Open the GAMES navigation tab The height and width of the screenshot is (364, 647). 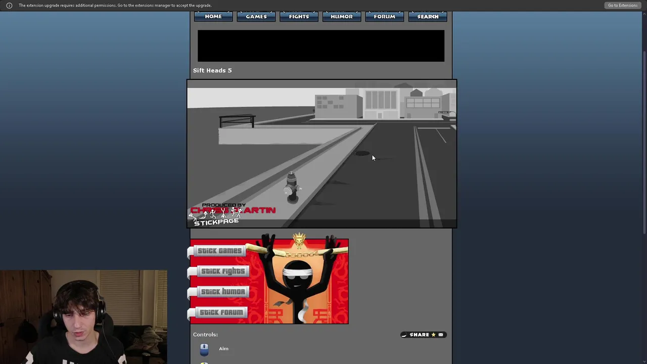tap(256, 17)
